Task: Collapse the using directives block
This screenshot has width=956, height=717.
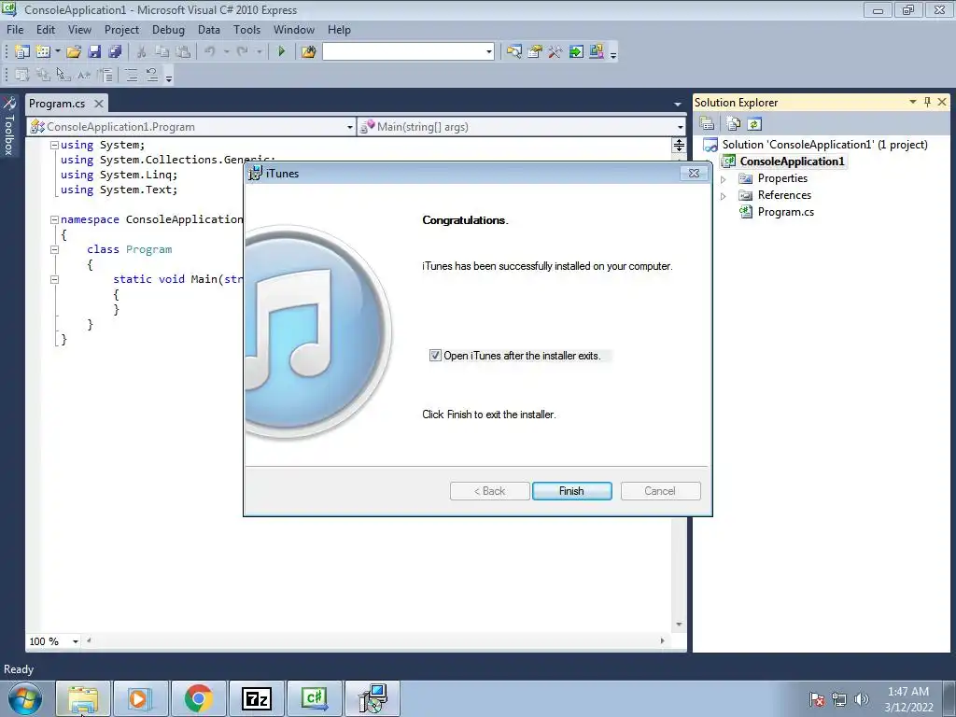Action: pyautogui.click(x=54, y=145)
